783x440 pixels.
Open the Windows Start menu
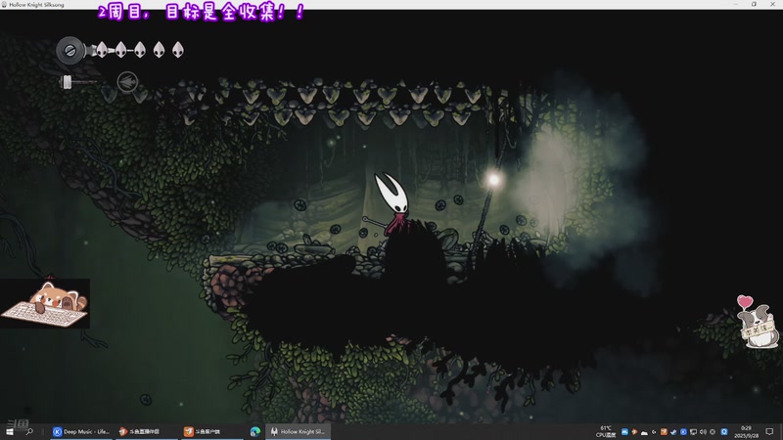tap(10, 431)
